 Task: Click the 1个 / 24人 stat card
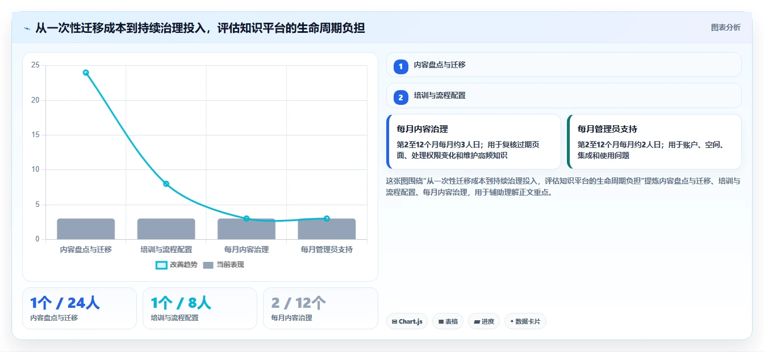[x=80, y=308]
